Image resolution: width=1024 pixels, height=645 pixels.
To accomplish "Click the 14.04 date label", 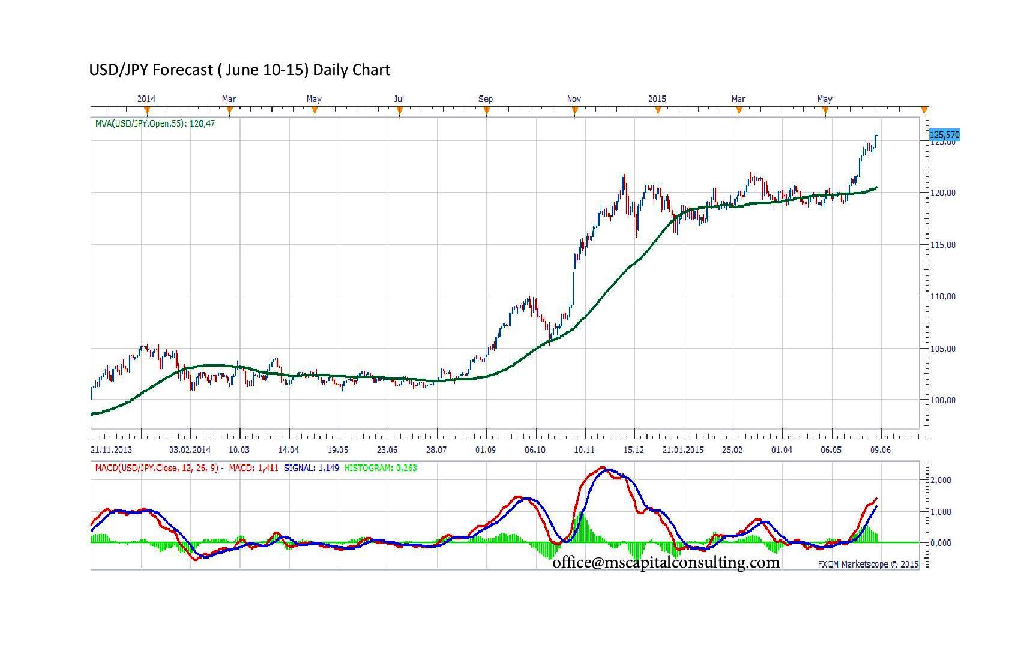I will point(289,450).
